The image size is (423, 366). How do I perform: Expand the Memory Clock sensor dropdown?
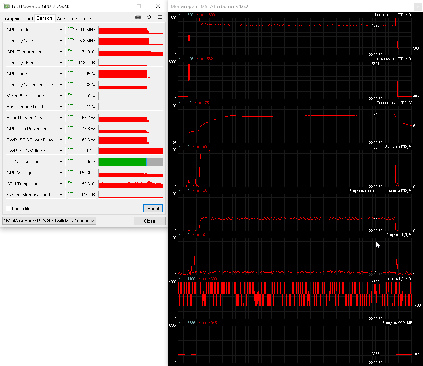point(61,41)
